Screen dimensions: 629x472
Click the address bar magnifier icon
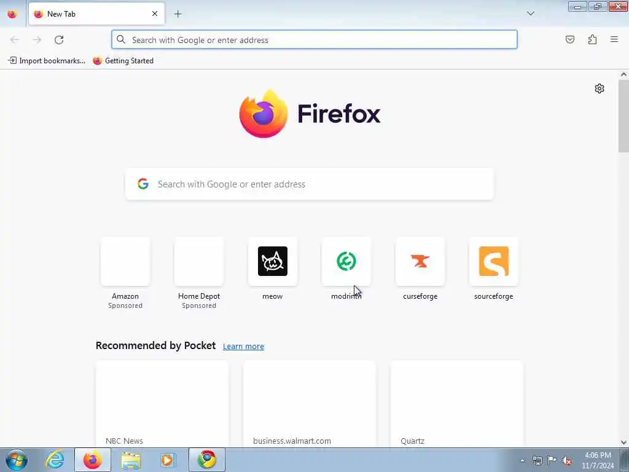tap(121, 39)
